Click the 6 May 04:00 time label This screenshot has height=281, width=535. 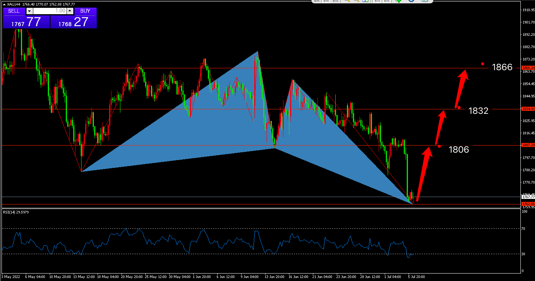pyautogui.click(x=36, y=277)
